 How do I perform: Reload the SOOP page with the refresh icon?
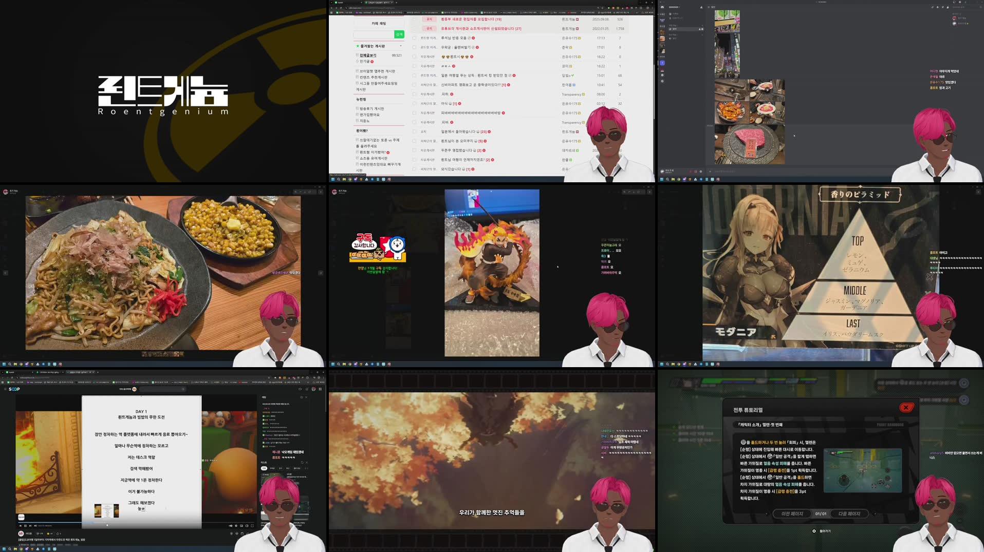[x=12, y=378]
